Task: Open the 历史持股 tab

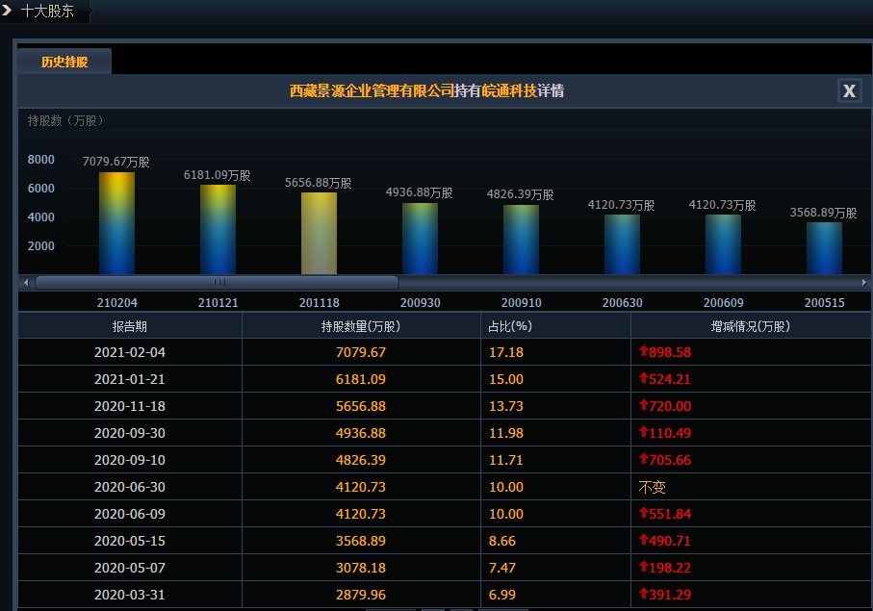Action: click(64, 62)
